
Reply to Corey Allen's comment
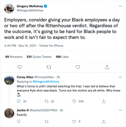(x=19, y=101)
